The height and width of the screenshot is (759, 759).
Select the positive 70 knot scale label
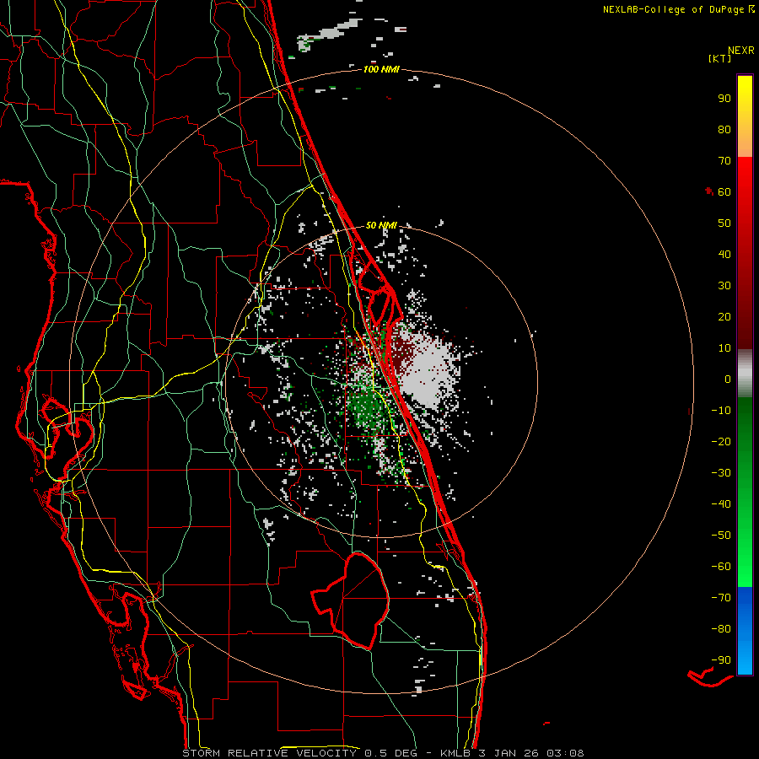724,161
